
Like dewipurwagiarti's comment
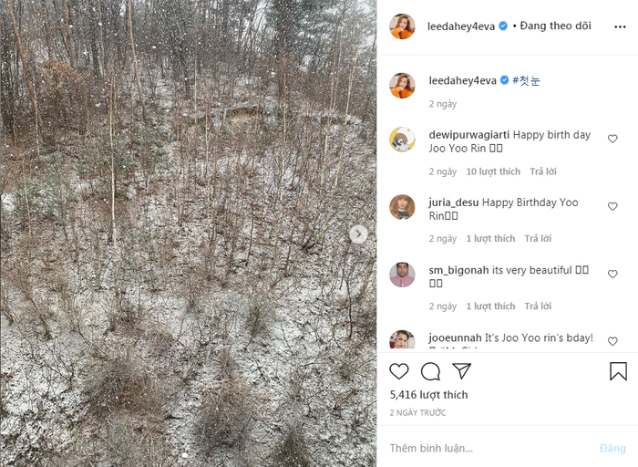tap(612, 140)
